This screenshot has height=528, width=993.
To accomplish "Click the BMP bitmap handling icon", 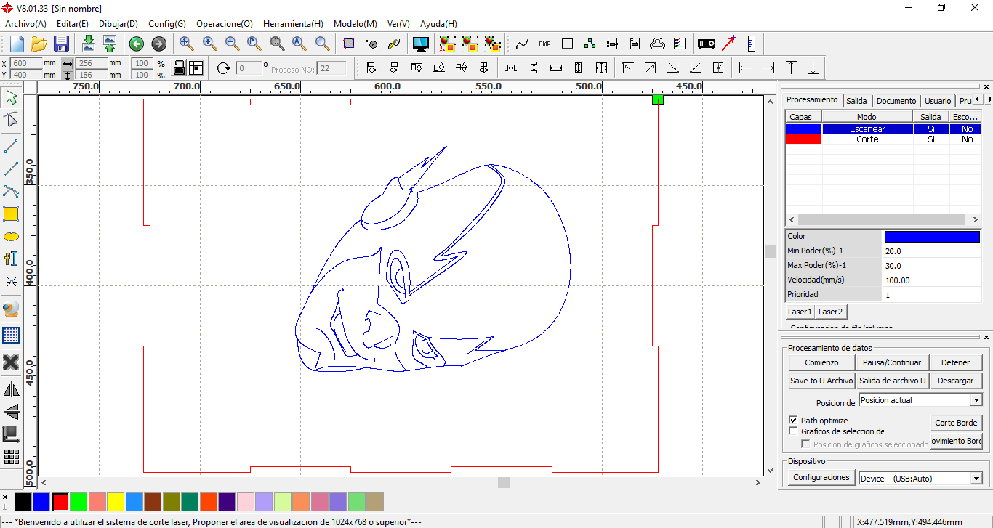I will tap(544, 44).
